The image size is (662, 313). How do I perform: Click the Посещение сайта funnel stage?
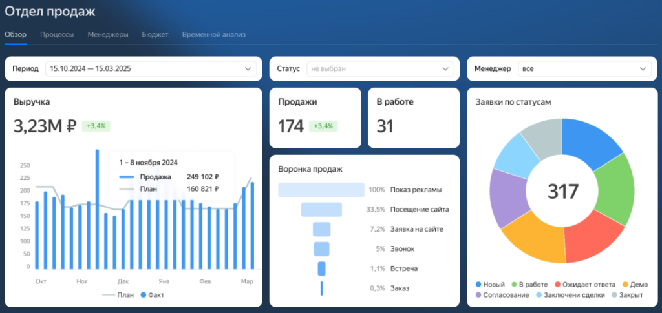tap(321, 210)
